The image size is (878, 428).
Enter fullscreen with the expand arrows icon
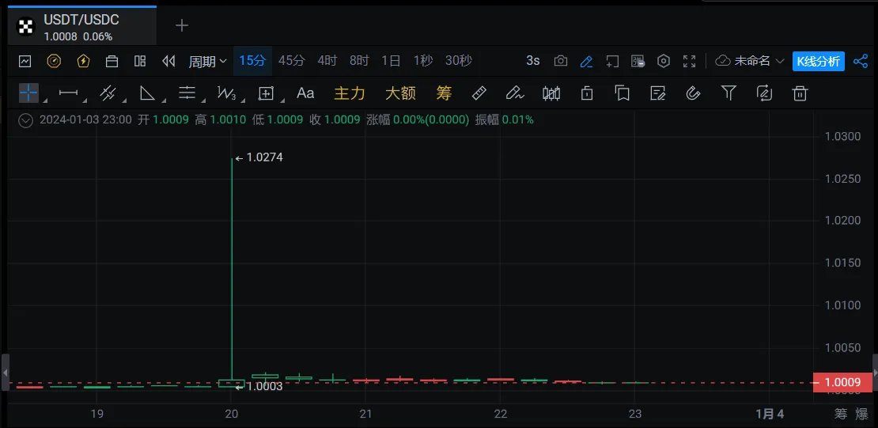689,61
